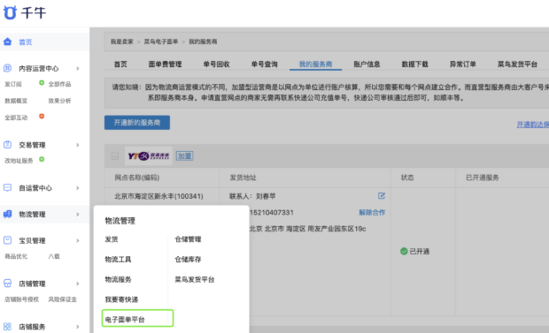Click green badge beside 全部作品

42,83
